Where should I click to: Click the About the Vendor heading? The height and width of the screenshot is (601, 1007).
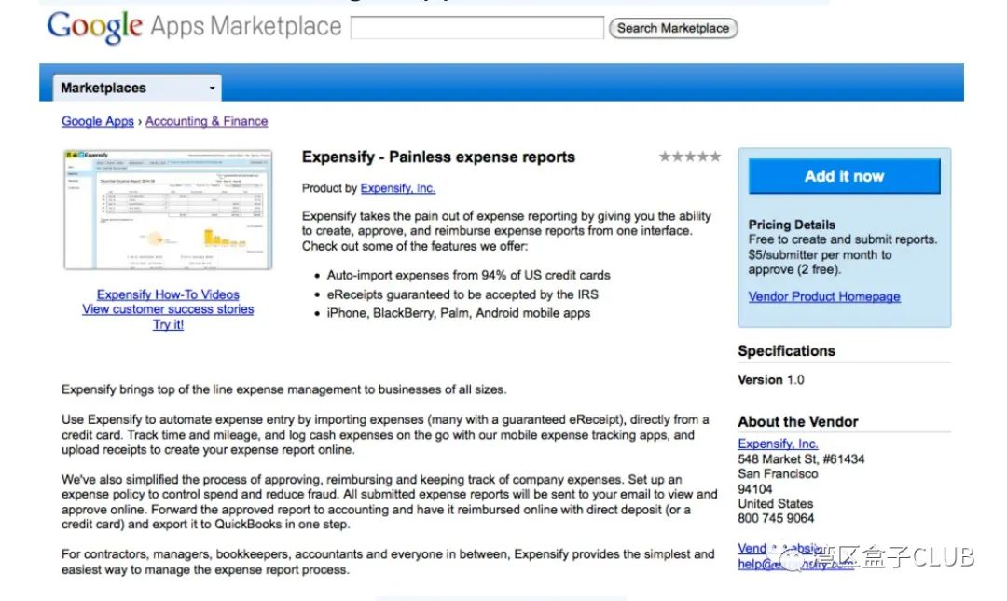(x=797, y=422)
